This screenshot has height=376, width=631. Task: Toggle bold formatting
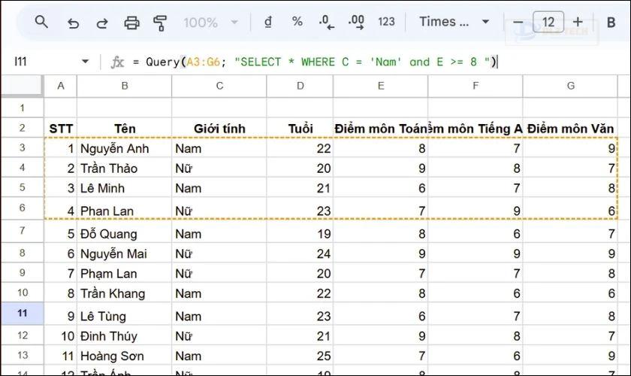click(611, 23)
